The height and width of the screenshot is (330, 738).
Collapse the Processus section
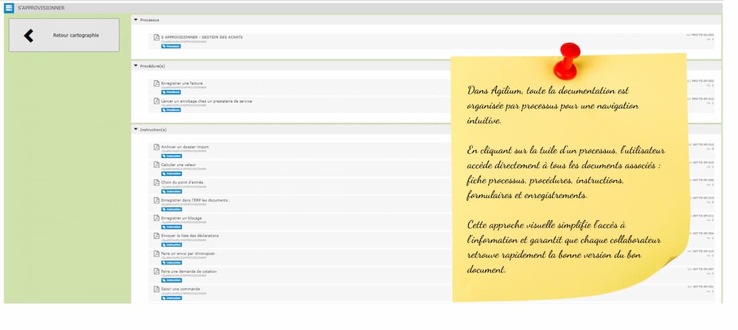(x=136, y=20)
